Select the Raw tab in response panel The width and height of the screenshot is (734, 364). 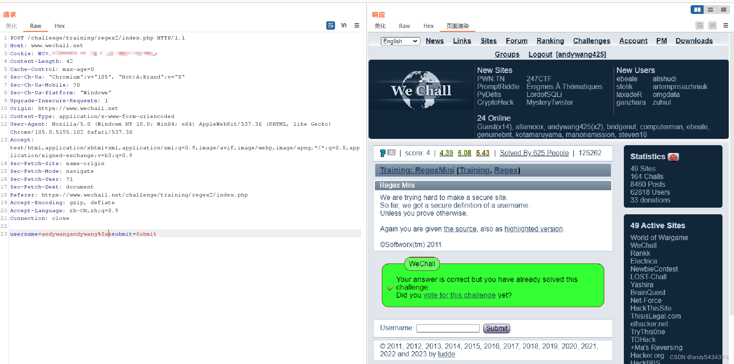tap(404, 26)
